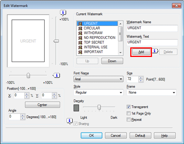
Task: Click the info icon beside the horizontal position slider
Action: coord(56,75)
